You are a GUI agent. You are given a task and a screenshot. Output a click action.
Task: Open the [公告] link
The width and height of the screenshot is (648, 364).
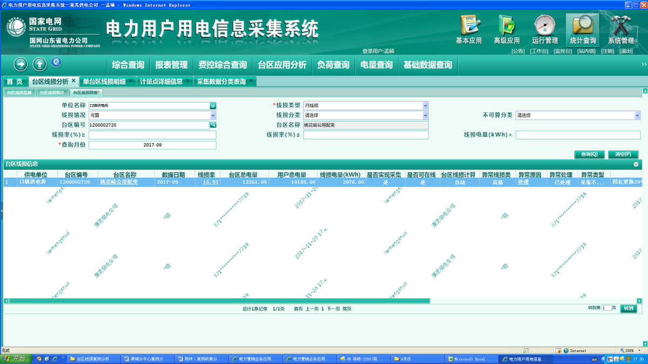click(518, 51)
